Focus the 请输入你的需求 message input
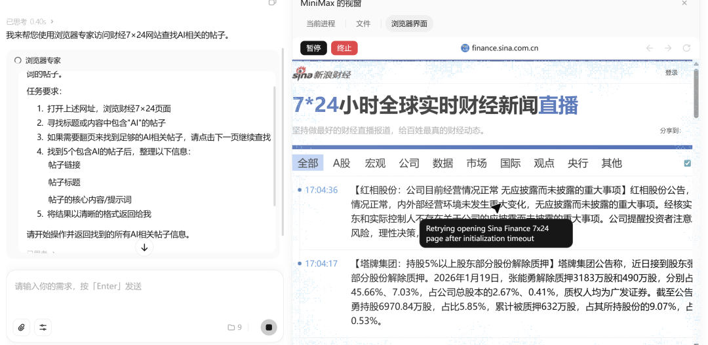Image resolution: width=708 pixels, height=345 pixels. 144,286
